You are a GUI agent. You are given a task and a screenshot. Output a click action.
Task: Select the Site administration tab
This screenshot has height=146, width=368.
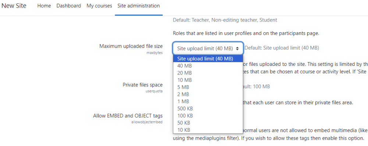tap(139, 6)
